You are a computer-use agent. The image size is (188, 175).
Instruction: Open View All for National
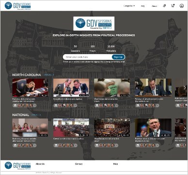(x=36, y=115)
